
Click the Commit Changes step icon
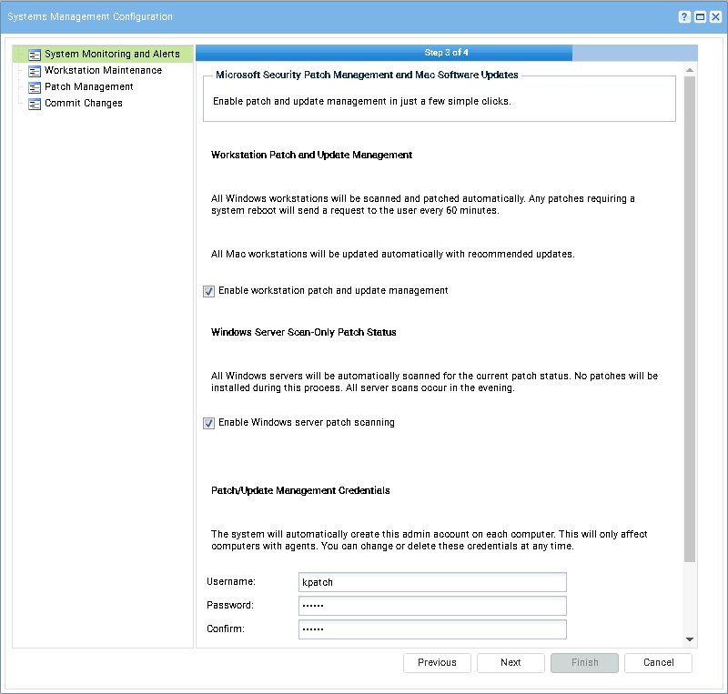tap(35, 104)
